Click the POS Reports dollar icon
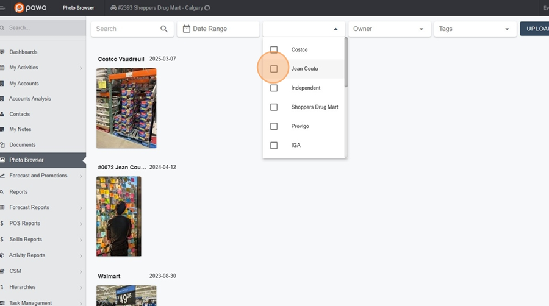 tap(2, 223)
